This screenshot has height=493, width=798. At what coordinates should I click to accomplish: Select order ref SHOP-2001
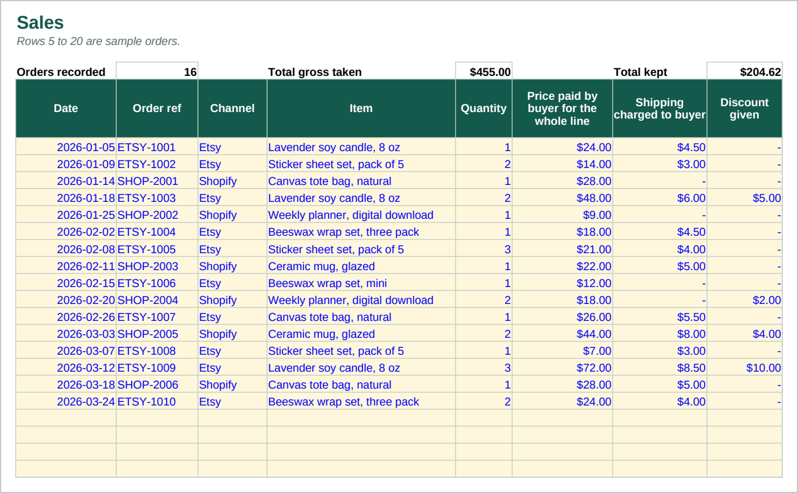coord(157,181)
